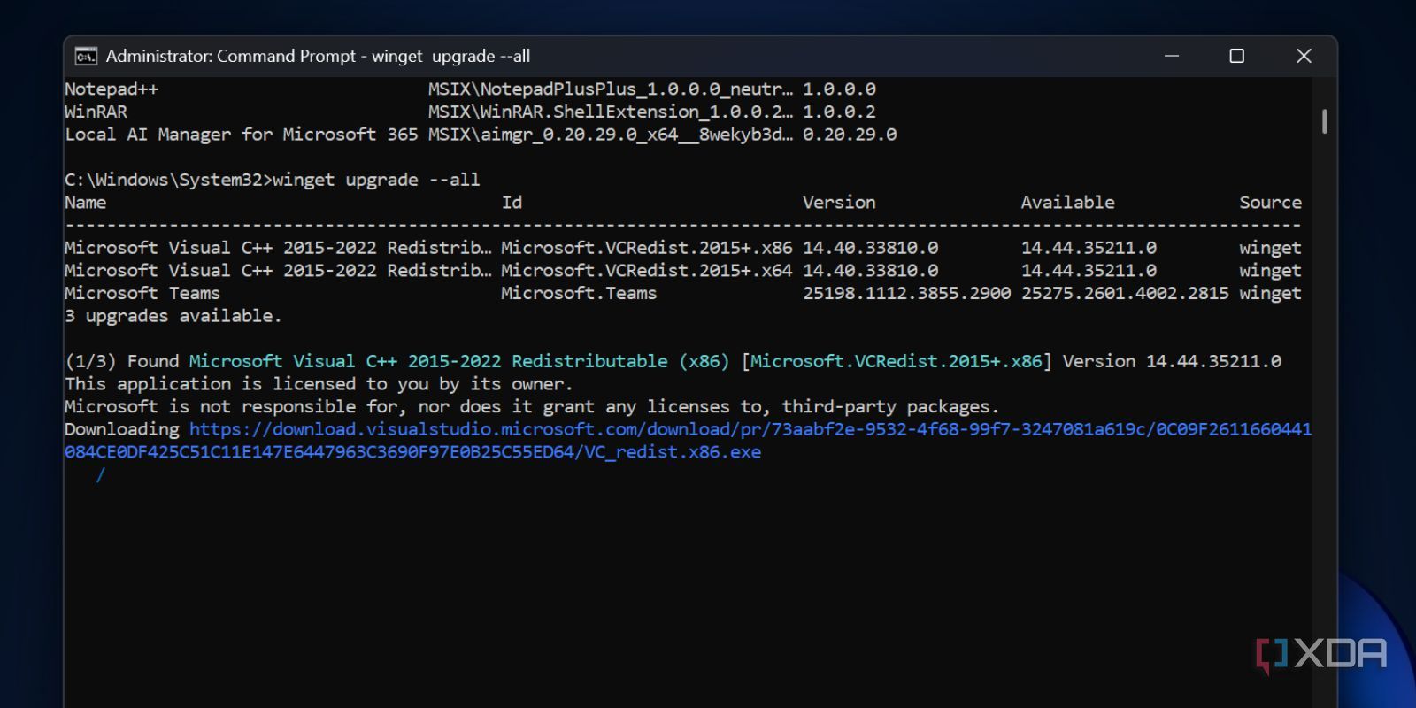Image resolution: width=1416 pixels, height=708 pixels.
Task: Click the '1.0.0.2' WinRAR version
Action: point(839,112)
